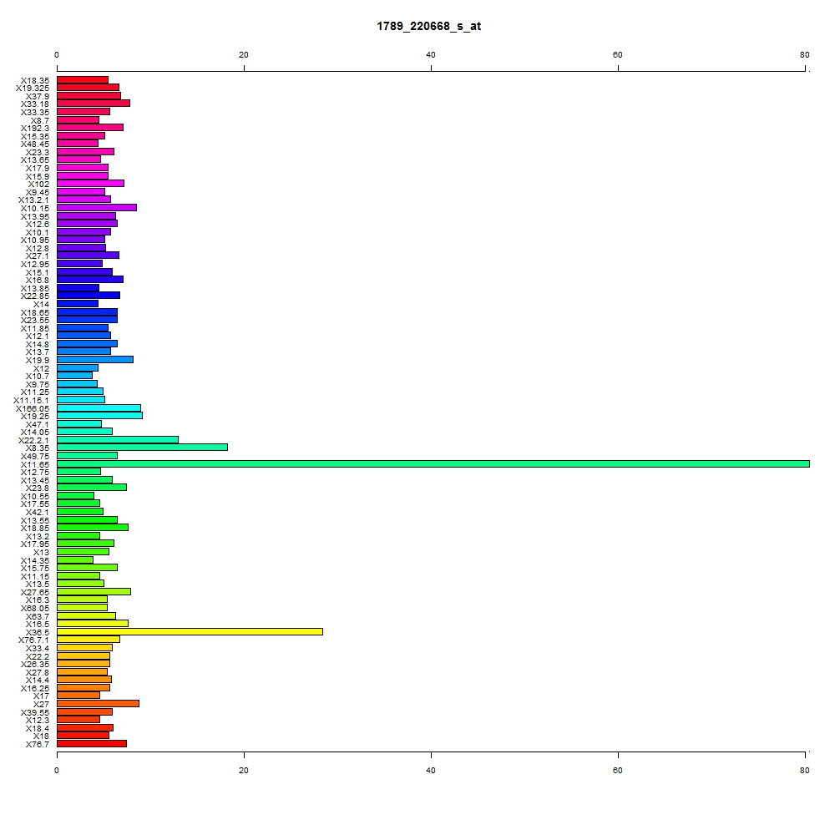The height and width of the screenshot is (835, 835).
Task: Select the row label X13.2.1
Action: pos(34,200)
